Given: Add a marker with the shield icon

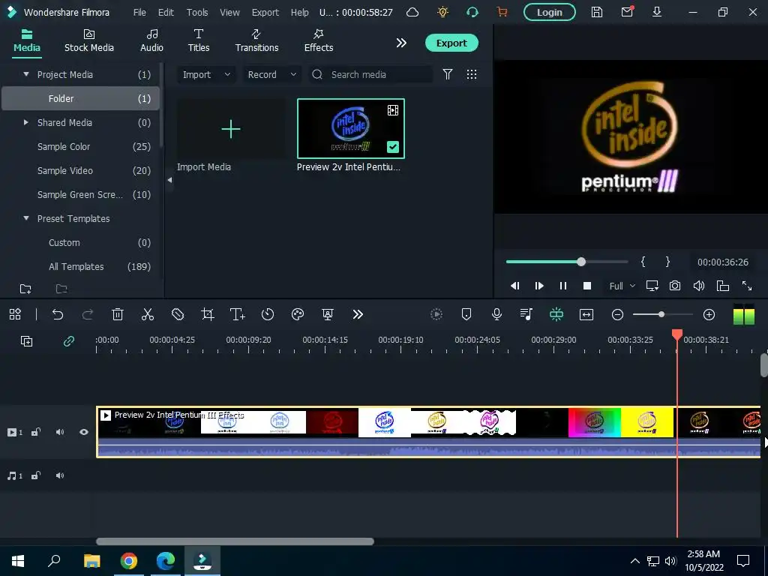Looking at the screenshot, I should coord(466,314).
